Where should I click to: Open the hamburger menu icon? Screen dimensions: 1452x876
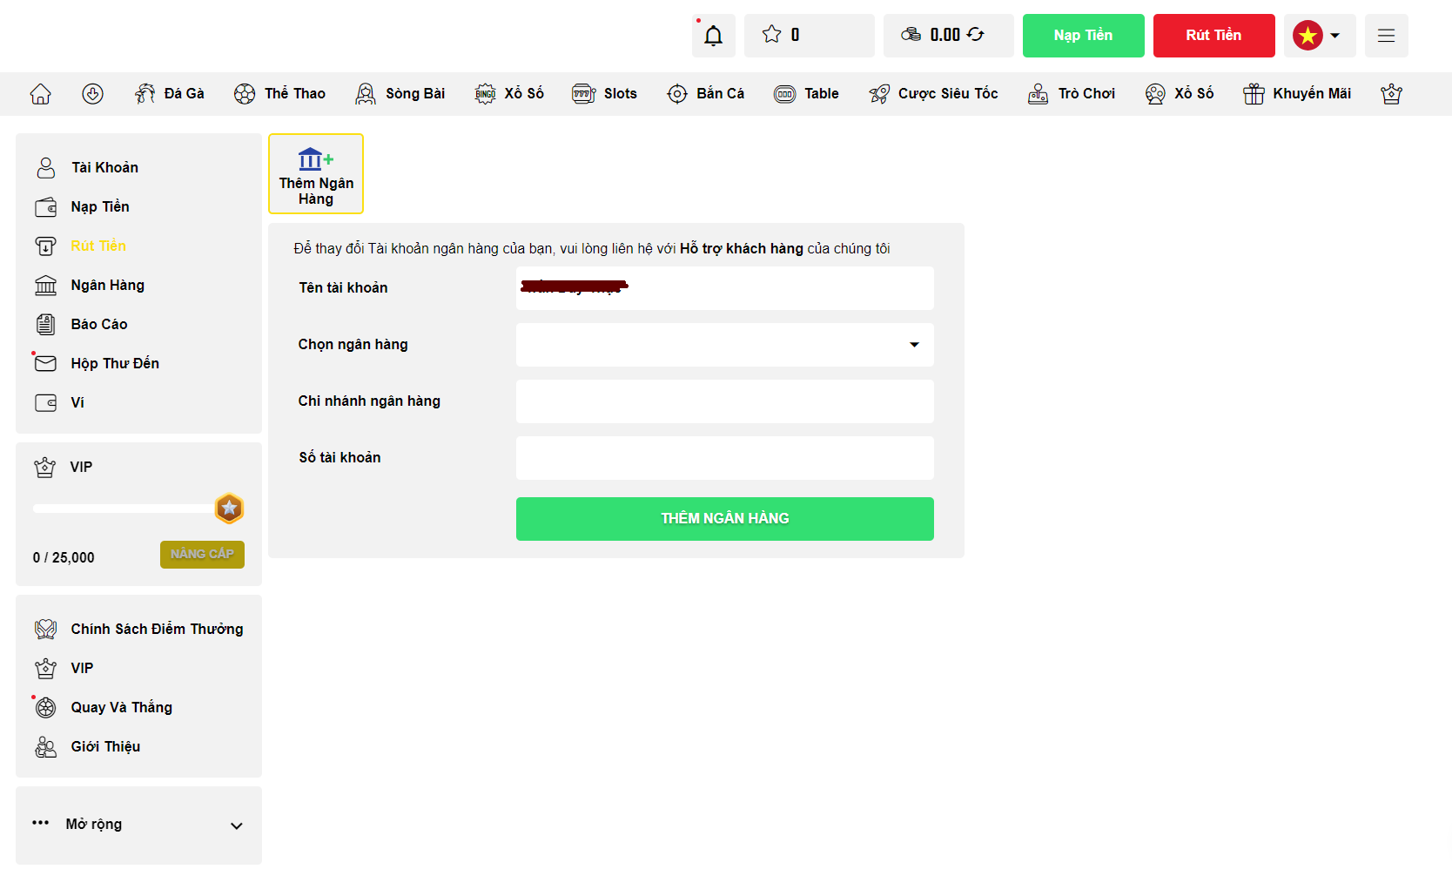pos(1386,36)
